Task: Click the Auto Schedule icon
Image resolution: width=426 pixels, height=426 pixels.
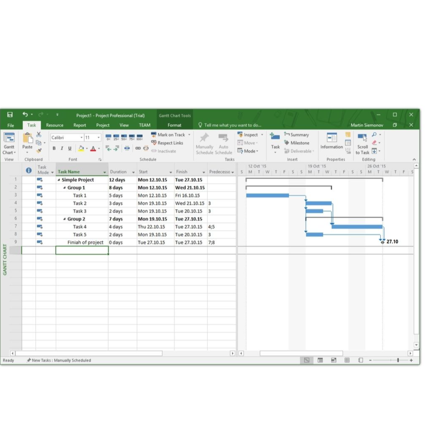Action: click(223, 144)
